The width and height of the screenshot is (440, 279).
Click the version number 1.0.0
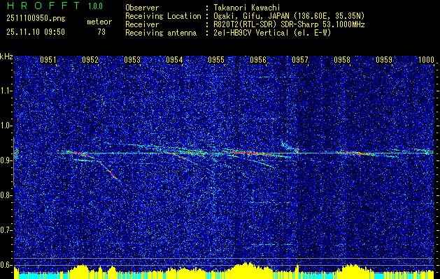(x=95, y=6)
